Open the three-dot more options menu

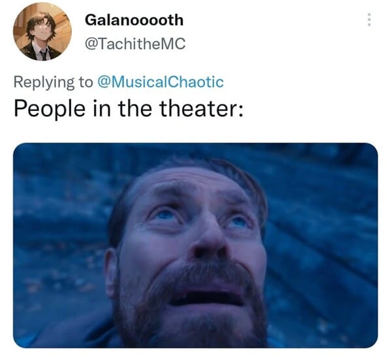pyautogui.click(x=369, y=20)
